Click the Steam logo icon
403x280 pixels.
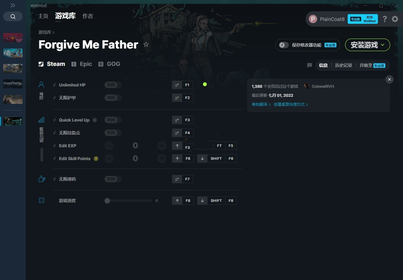[41, 64]
